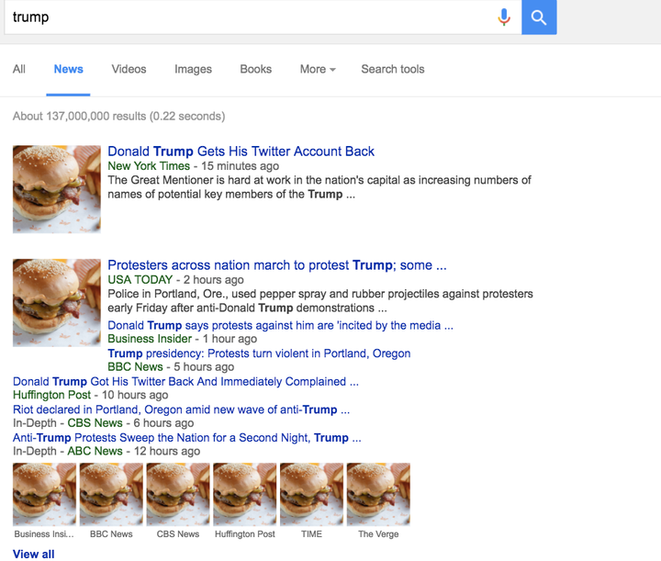Click the View all link
The width and height of the screenshot is (661, 561).
point(34,555)
